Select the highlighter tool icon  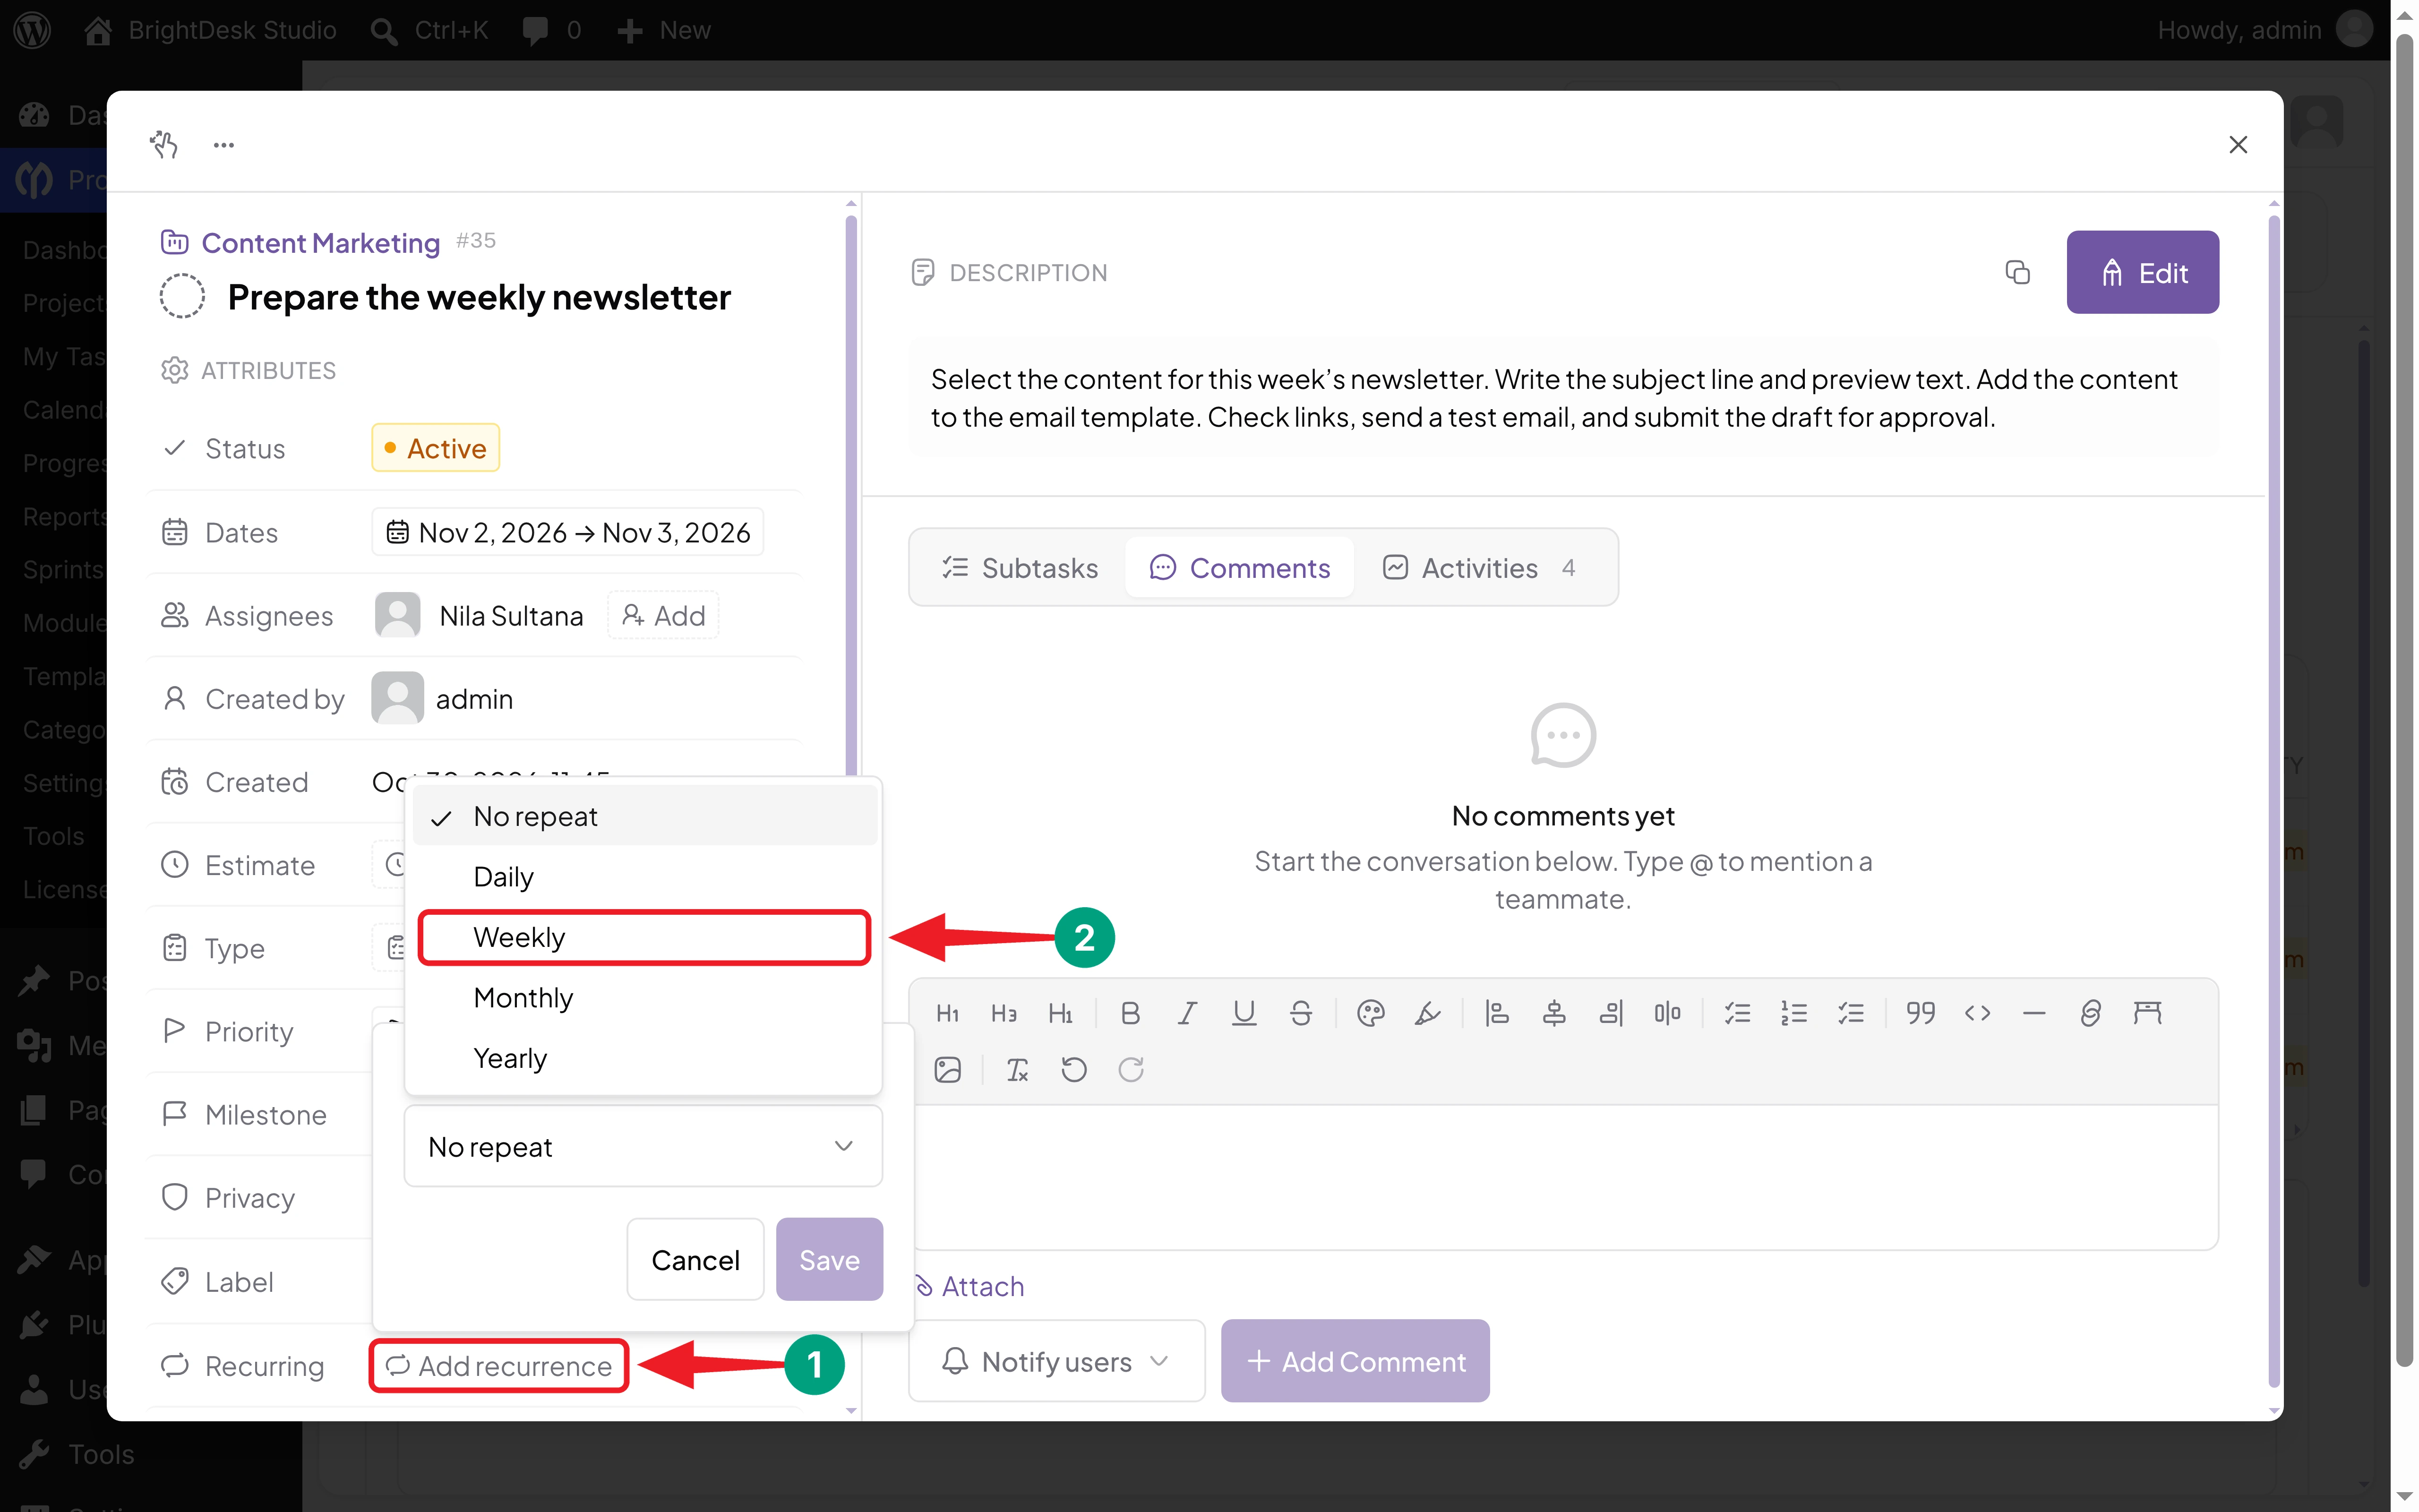[x=1427, y=1013]
